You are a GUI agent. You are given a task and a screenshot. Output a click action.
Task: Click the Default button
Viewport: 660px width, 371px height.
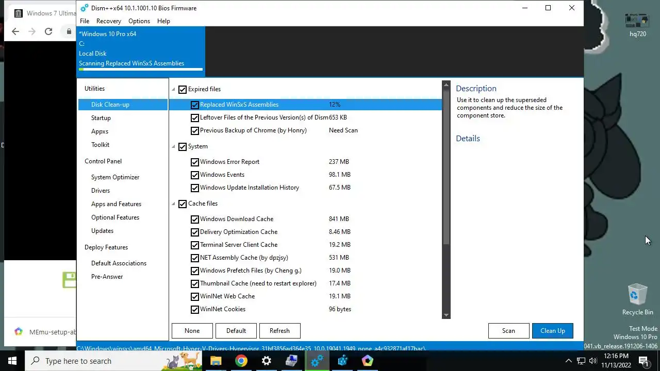pyautogui.click(x=236, y=331)
